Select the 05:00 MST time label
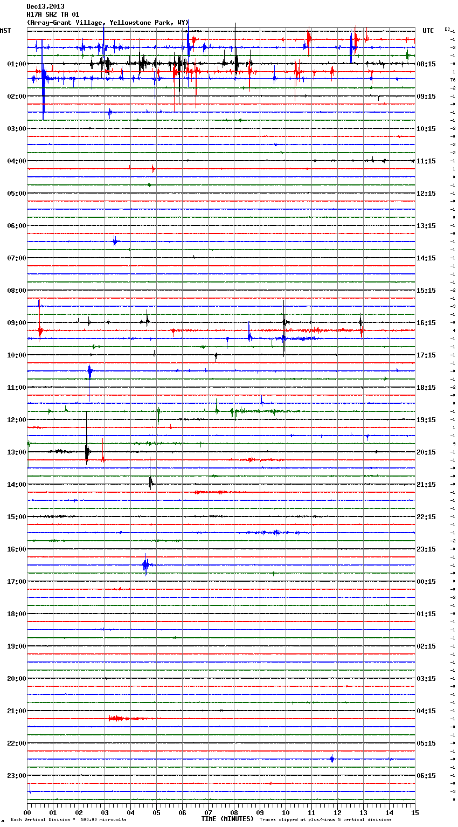The height and width of the screenshot is (827, 458). (17, 194)
